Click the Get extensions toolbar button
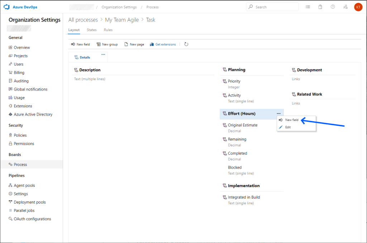 coord(163,44)
